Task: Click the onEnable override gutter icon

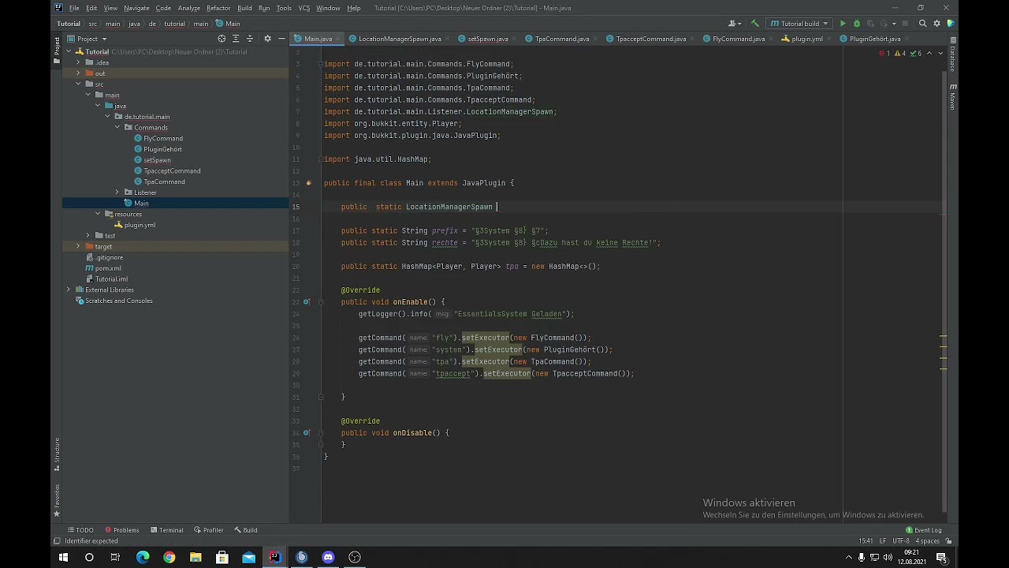Action: pos(307,302)
